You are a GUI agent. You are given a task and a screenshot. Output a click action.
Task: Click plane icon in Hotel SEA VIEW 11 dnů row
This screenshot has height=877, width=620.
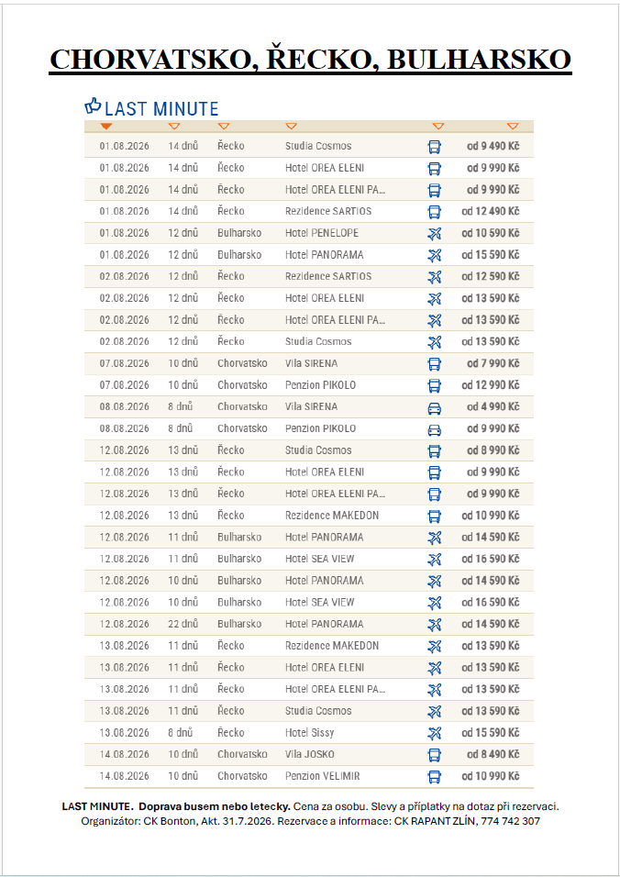tap(435, 559)
